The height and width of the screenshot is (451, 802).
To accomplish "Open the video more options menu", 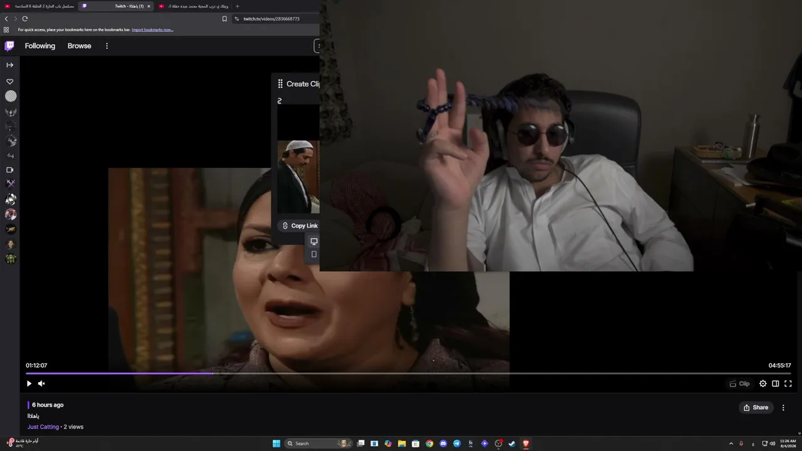I will [x=783, y=407].
